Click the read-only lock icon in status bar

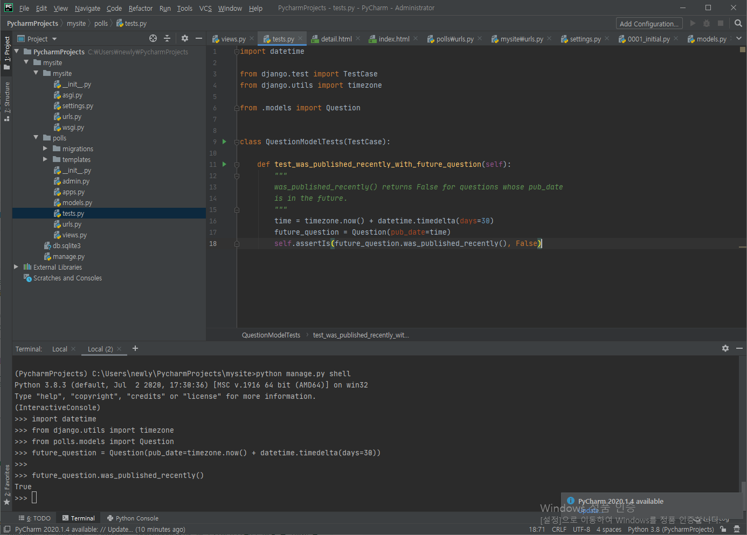point(723,529)
